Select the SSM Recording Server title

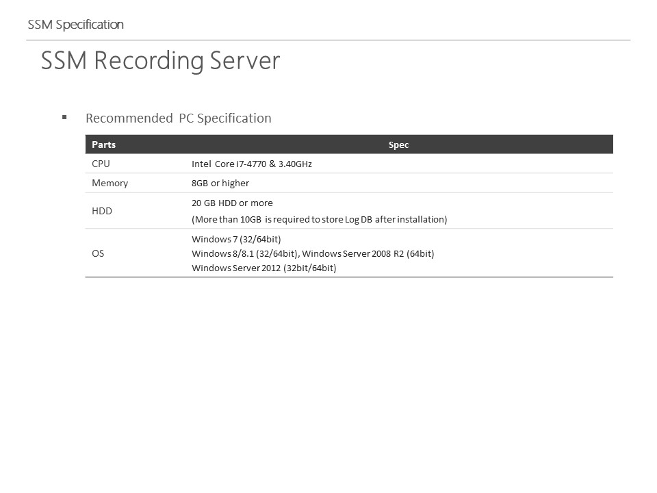point(160,61)
